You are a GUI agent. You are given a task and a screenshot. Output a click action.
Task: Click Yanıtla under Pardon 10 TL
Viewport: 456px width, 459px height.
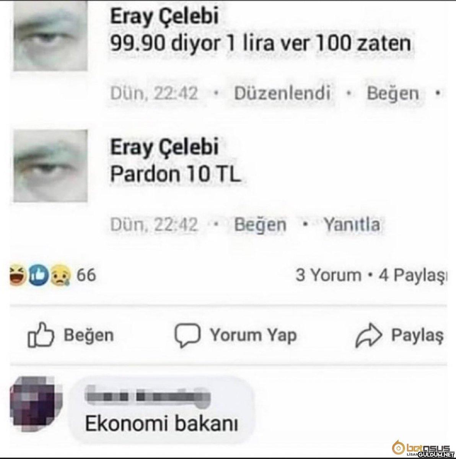click(x=352, y=224)
